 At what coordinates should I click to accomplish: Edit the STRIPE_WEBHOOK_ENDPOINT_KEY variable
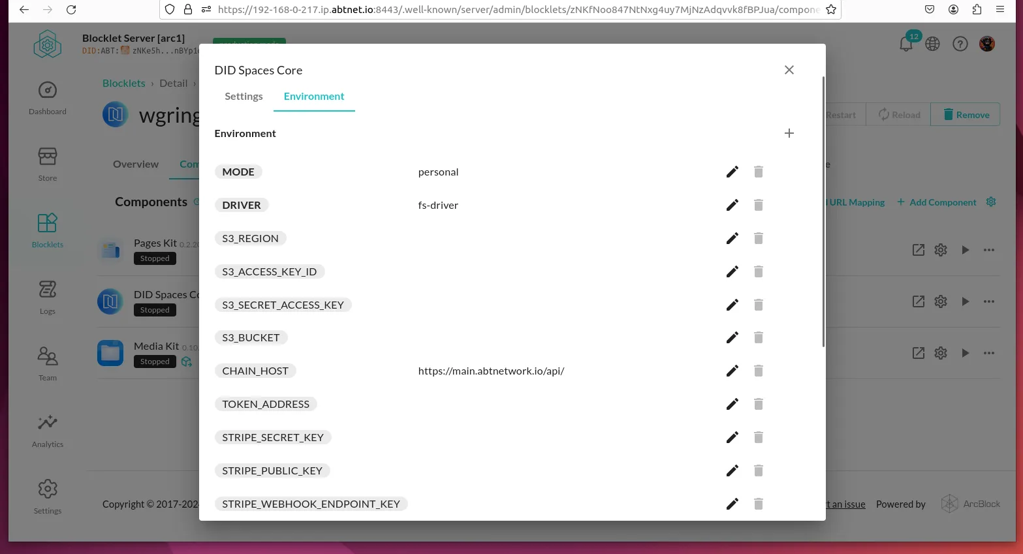(732, 504)
